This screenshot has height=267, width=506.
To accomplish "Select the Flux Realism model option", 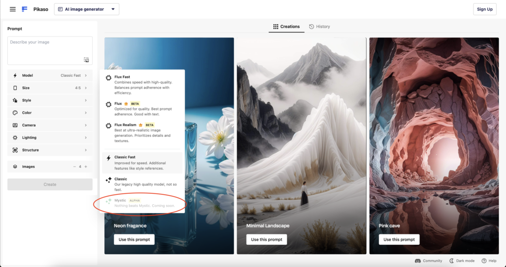I will [x=142, y=133].
